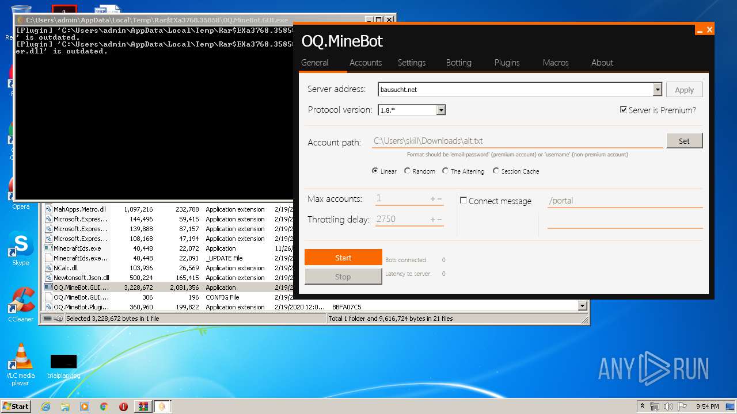Select the Random radio option

tap(408, 171)
